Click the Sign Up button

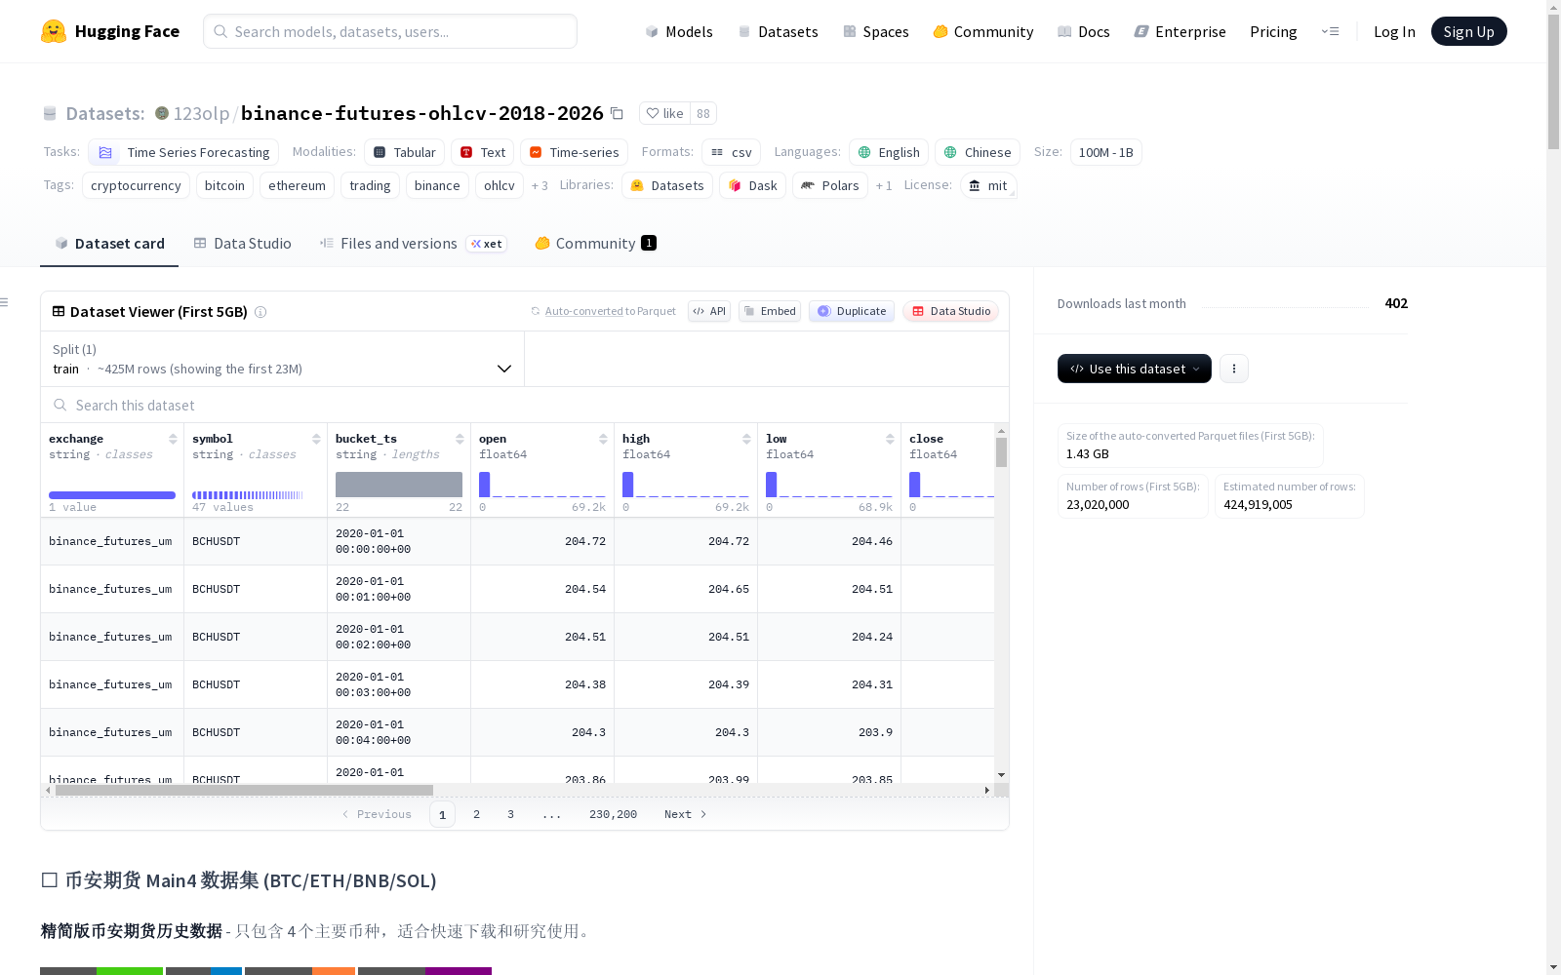(1469, 31)
